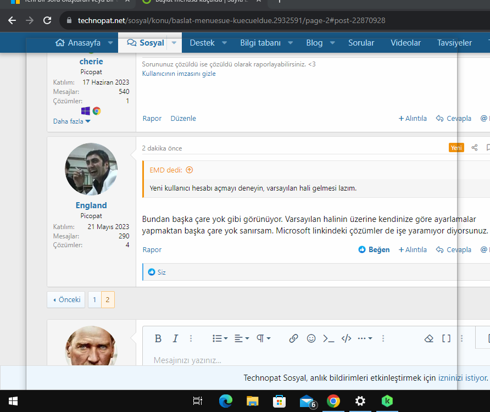490x412 pixels.
Task: Open more text options after the italic button
Action: 191,338
